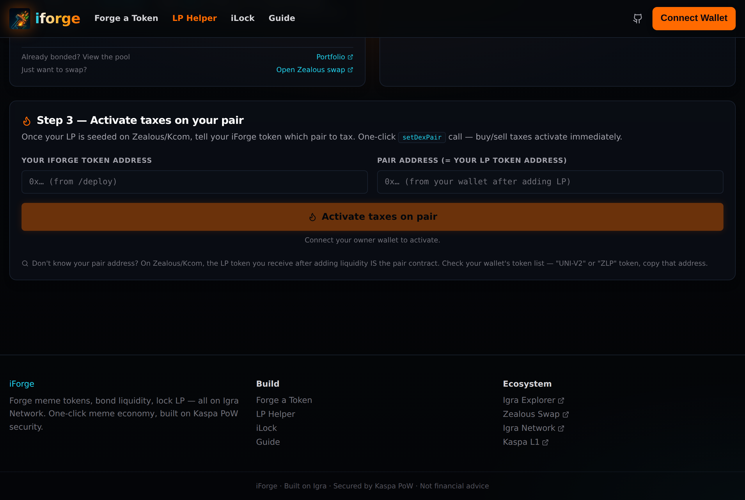Open the GitHub repository icon

[637, 18]
